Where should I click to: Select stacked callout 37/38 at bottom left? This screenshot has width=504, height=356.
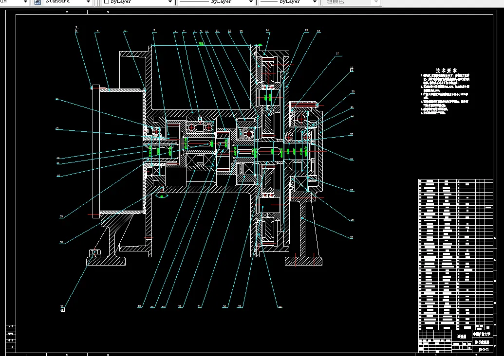[x=62, y=308]
